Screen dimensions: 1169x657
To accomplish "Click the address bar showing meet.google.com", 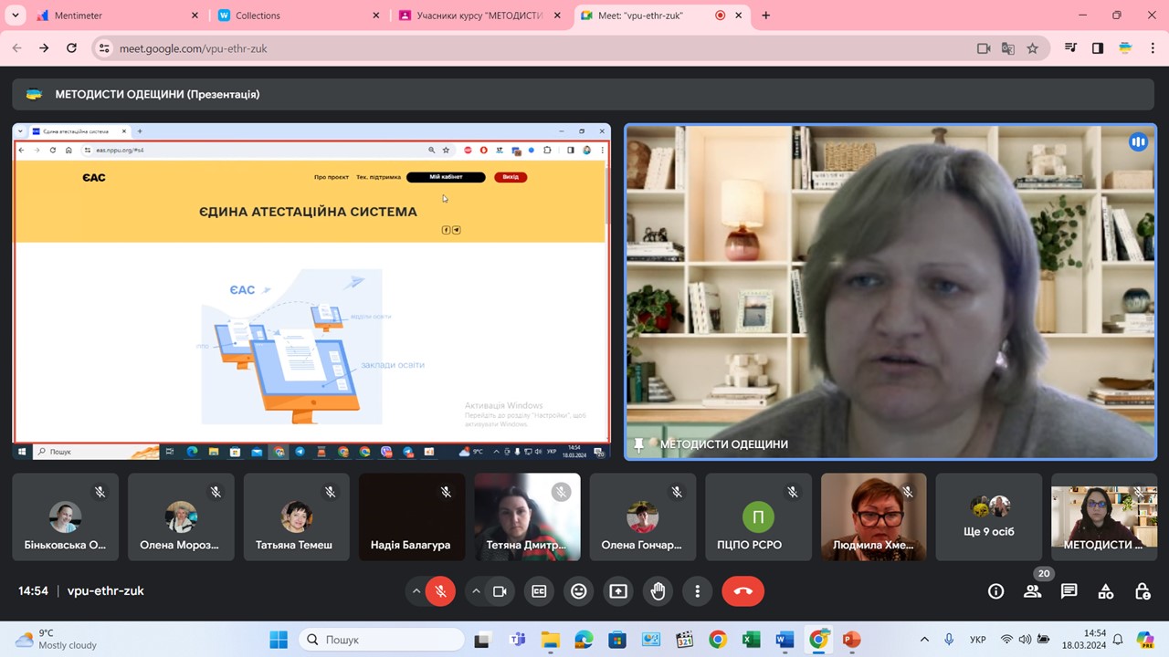I will pos(539,48).
